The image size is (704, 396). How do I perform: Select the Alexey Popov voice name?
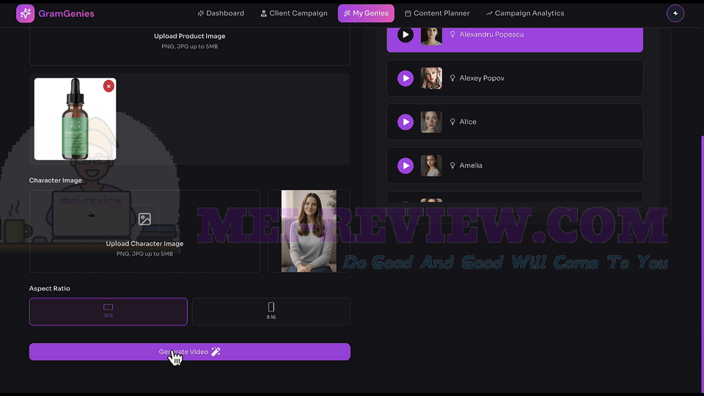click(x=482, y=78)
